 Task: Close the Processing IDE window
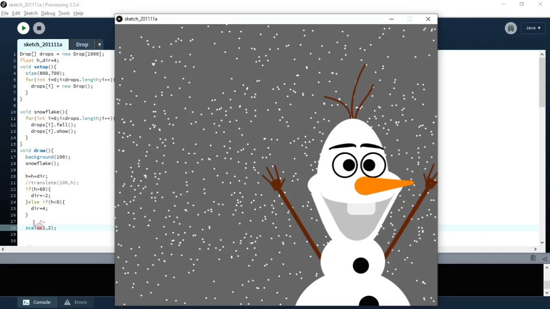click(540, 4)
